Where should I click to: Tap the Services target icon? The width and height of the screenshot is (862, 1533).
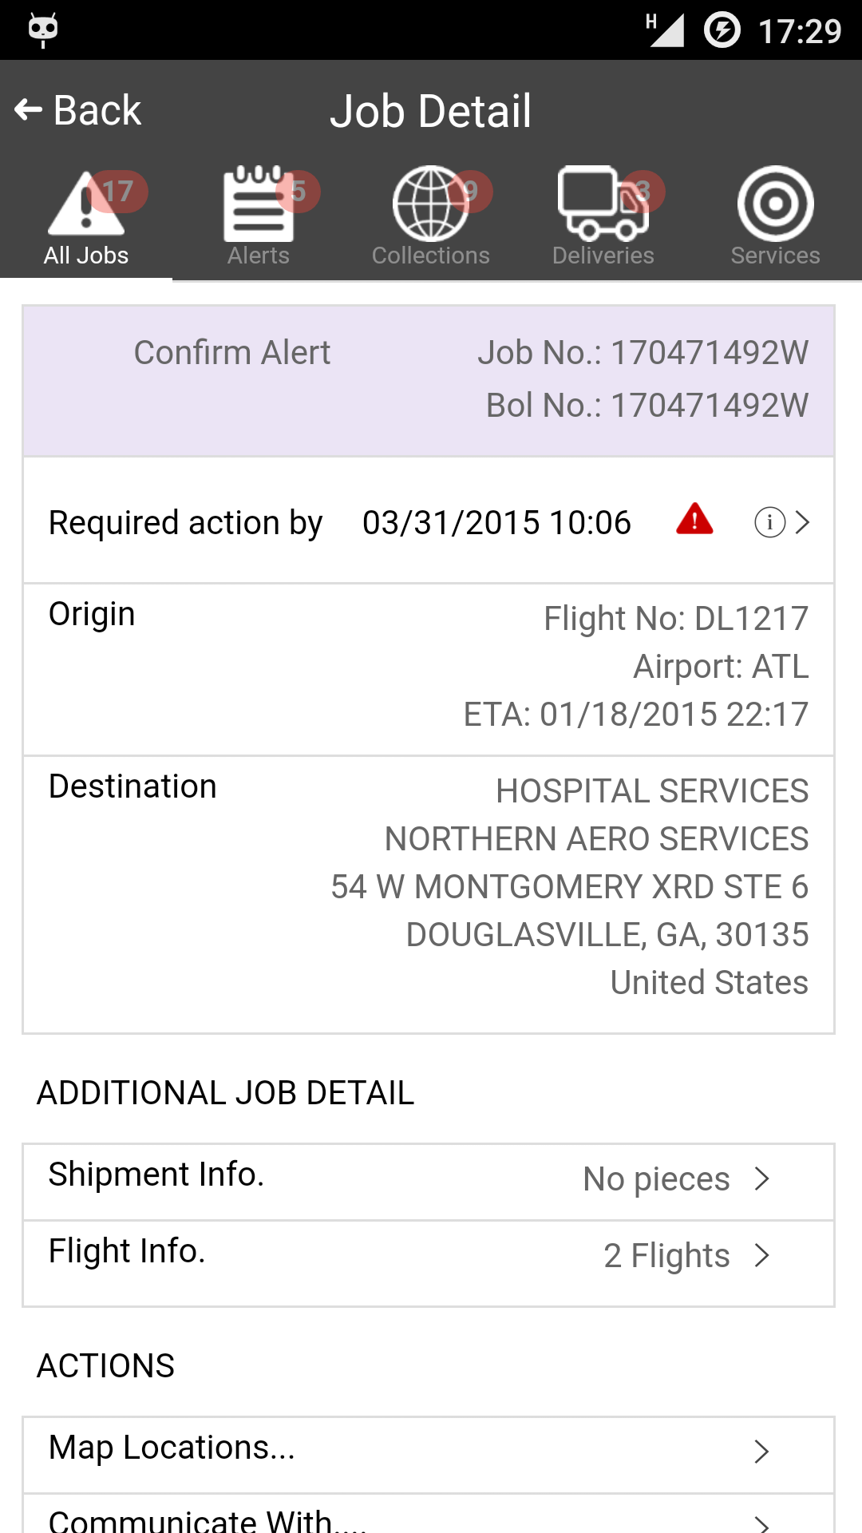(x=776, y=203)
